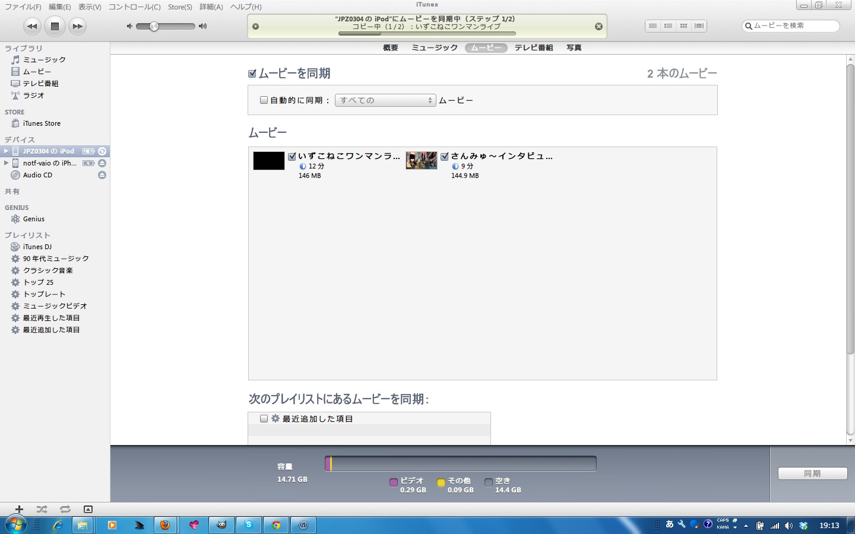Toggle shuffle mode

click(x=42, y=509)
